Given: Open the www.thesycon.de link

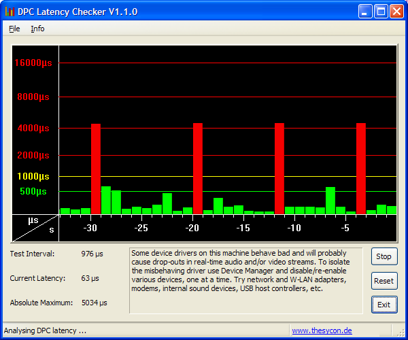Looking at the screenshot, I should (x=322, y=330).
